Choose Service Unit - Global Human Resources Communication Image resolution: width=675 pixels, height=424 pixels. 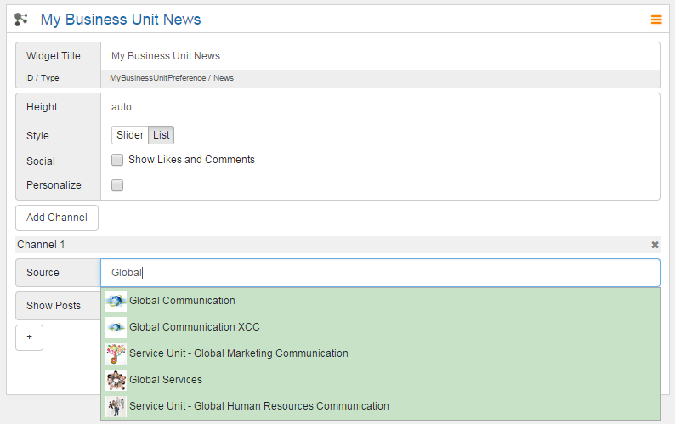(259, 406)
